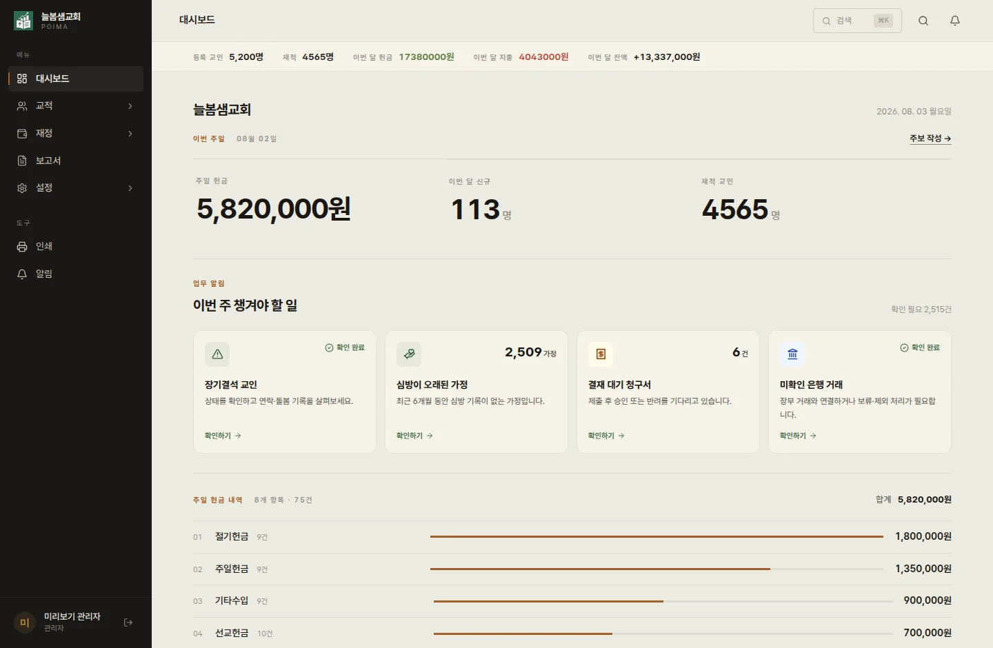The image size is (993, 648).
Task: Open notifications bell icon in header
Action: pos(955,21)
